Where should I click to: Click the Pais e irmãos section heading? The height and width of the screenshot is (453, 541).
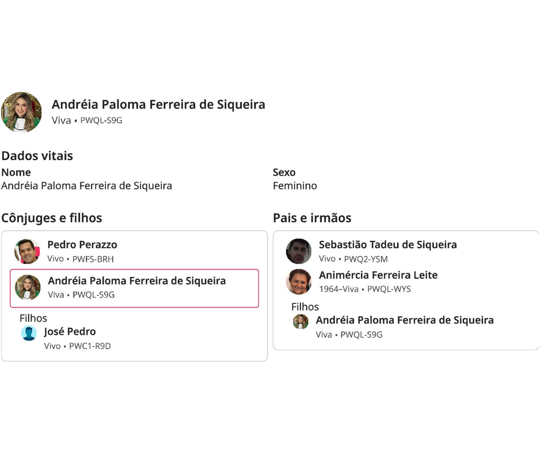click(x=312, y=218)
